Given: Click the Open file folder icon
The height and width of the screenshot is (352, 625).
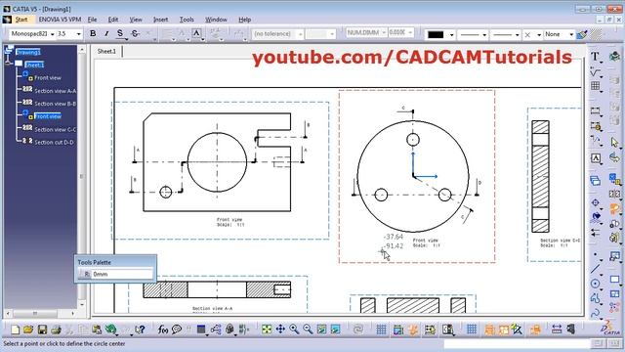Looking at the screenshot, I should (x=28, y=330).
